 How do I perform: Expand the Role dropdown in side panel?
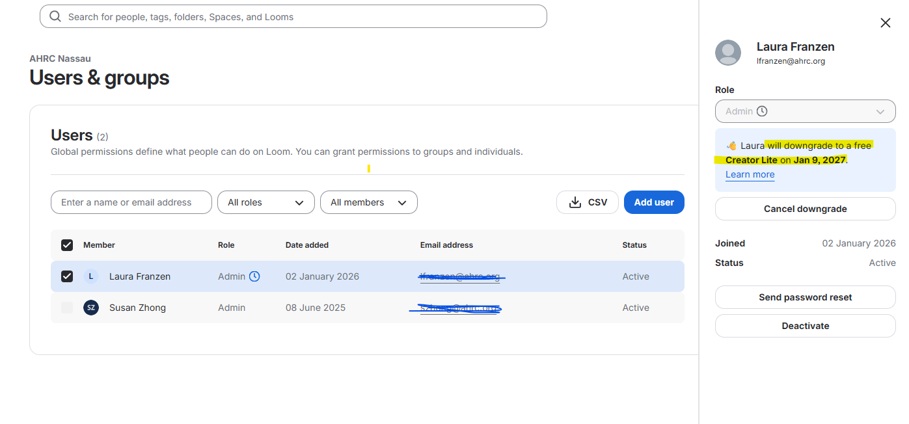[806, 111]
